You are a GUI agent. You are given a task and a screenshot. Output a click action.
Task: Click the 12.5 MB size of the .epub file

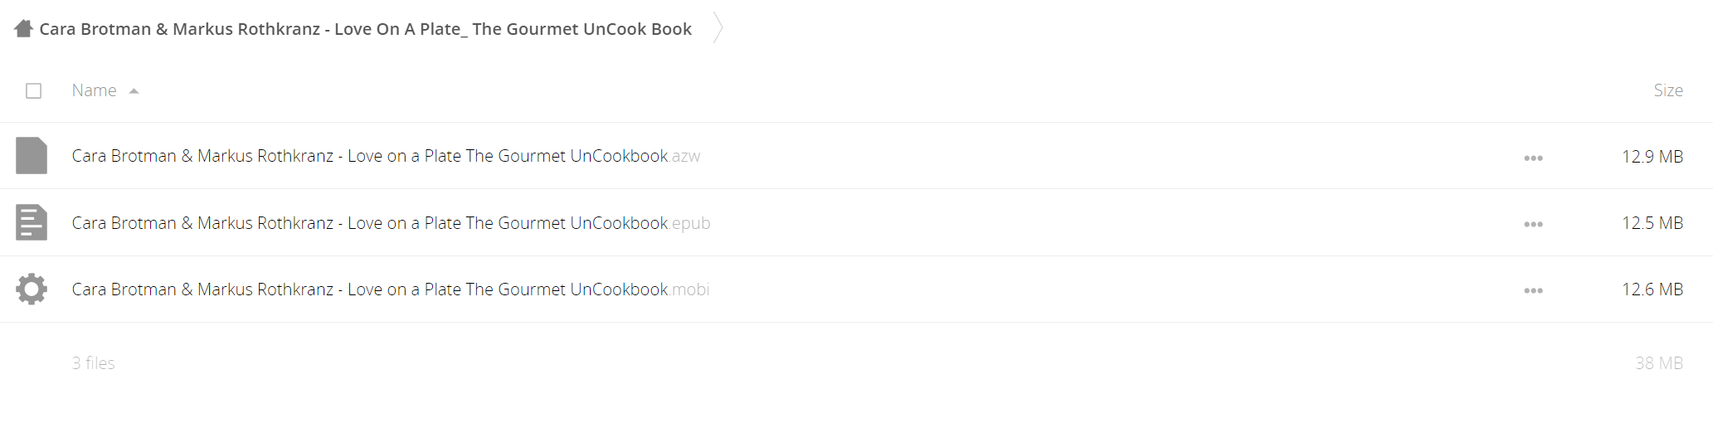pos(1652,223)
